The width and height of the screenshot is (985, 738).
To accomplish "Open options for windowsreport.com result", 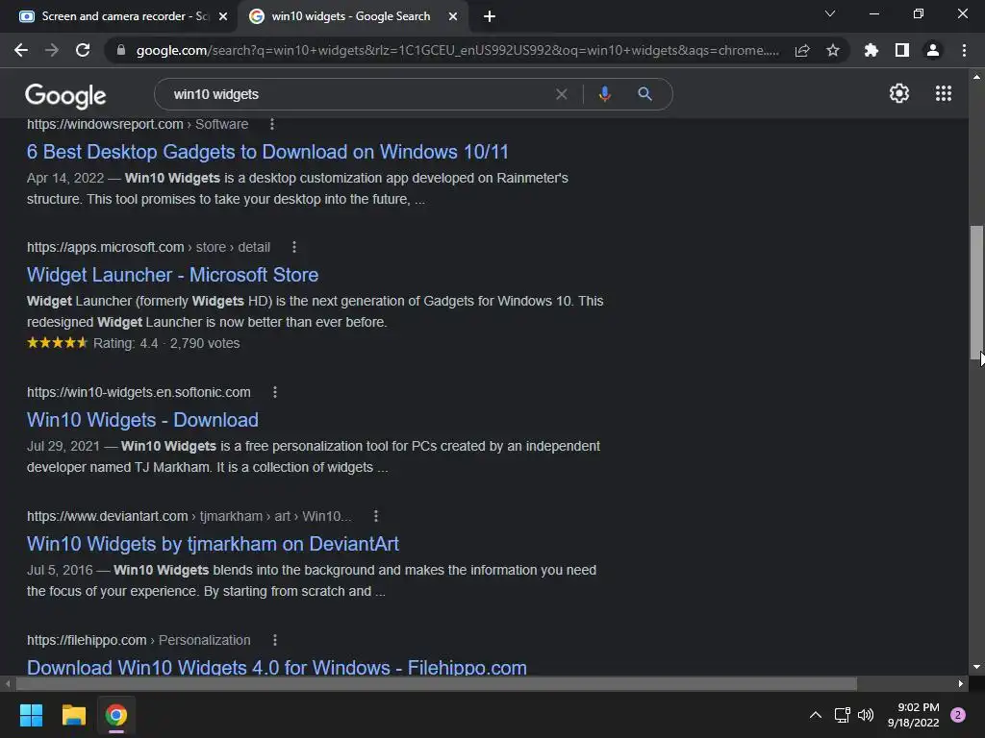I will [272, 124].
